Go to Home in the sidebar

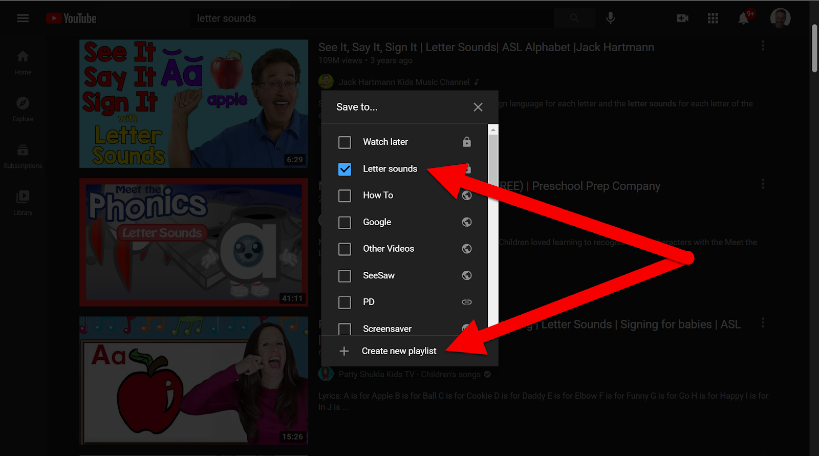[x=23, y=62]
